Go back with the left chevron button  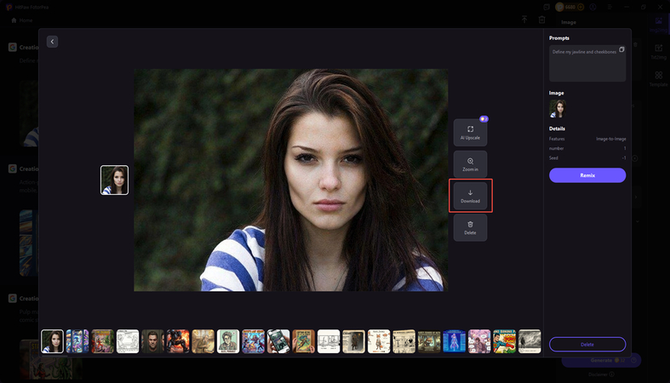52,42
